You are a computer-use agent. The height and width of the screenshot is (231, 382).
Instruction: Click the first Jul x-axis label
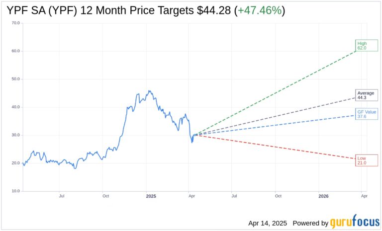coord(62,197)
